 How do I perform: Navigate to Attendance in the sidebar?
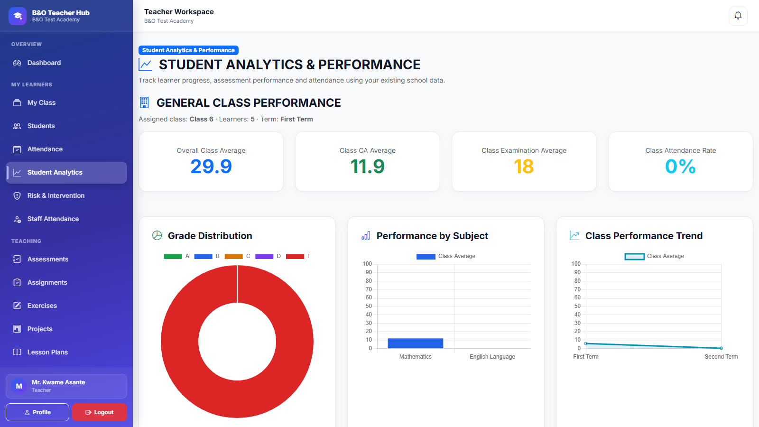click(x=66, y=149)
